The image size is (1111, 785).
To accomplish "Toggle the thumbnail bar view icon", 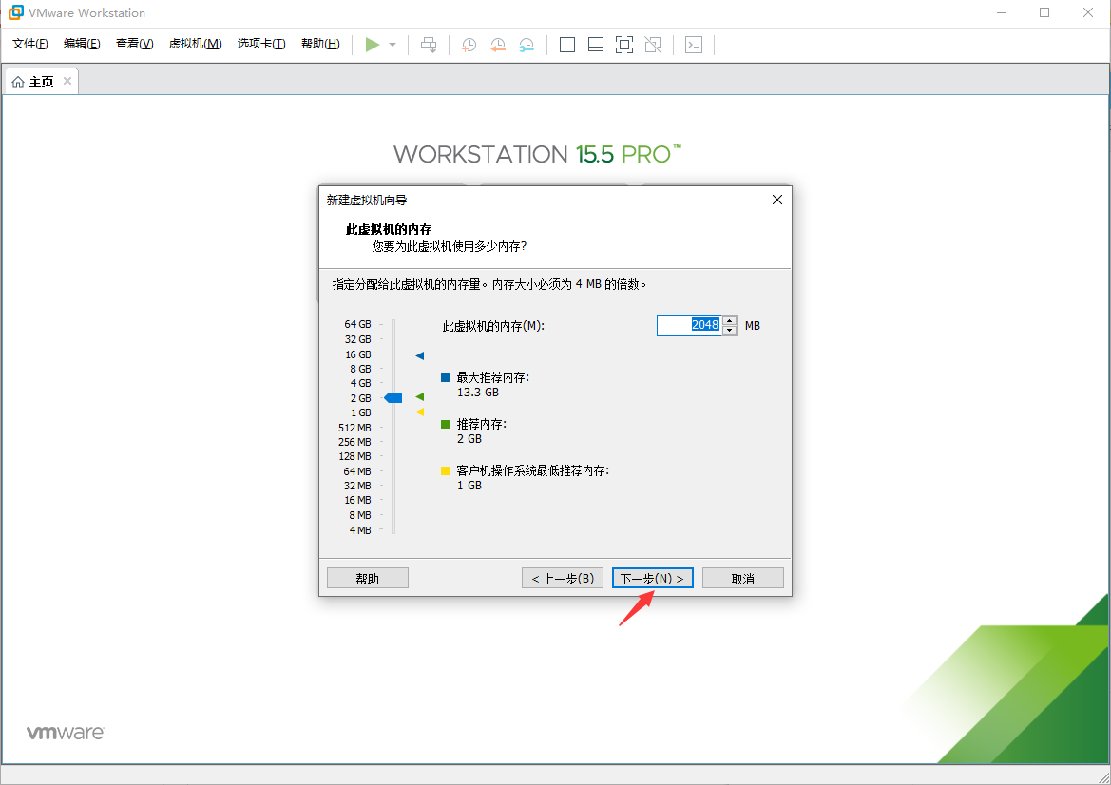I will tap(596, 45).
